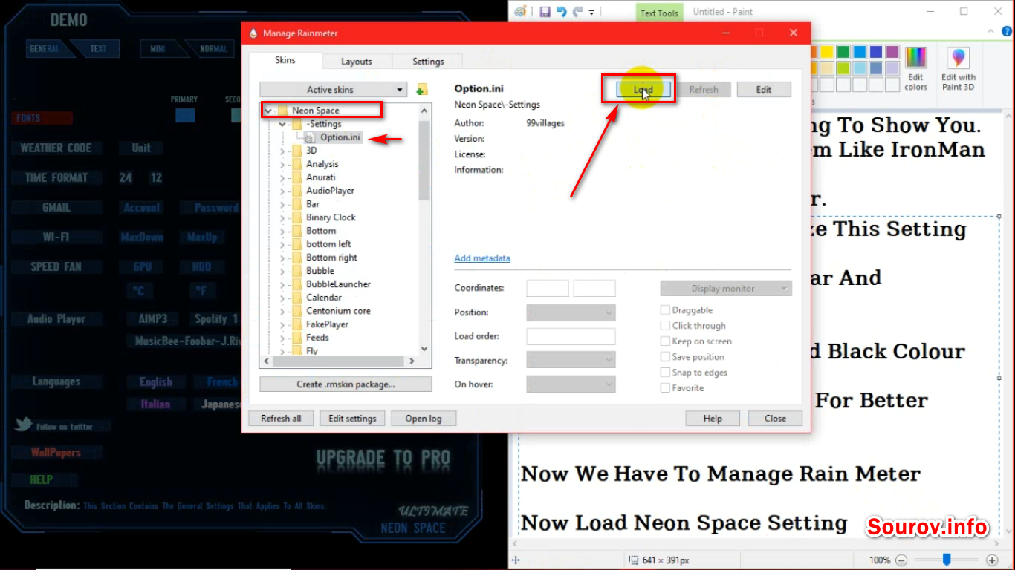Screen dimensions: 1015x570
Task: Open Customize Quick Access Toolbar arrow in Paint
Action: coord(591,13)
